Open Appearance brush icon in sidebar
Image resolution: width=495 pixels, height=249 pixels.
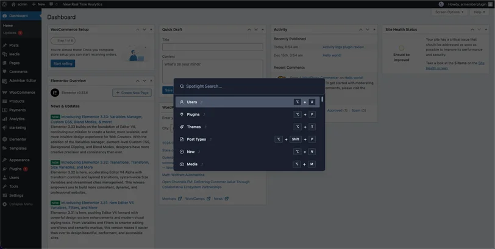[5, 160]
